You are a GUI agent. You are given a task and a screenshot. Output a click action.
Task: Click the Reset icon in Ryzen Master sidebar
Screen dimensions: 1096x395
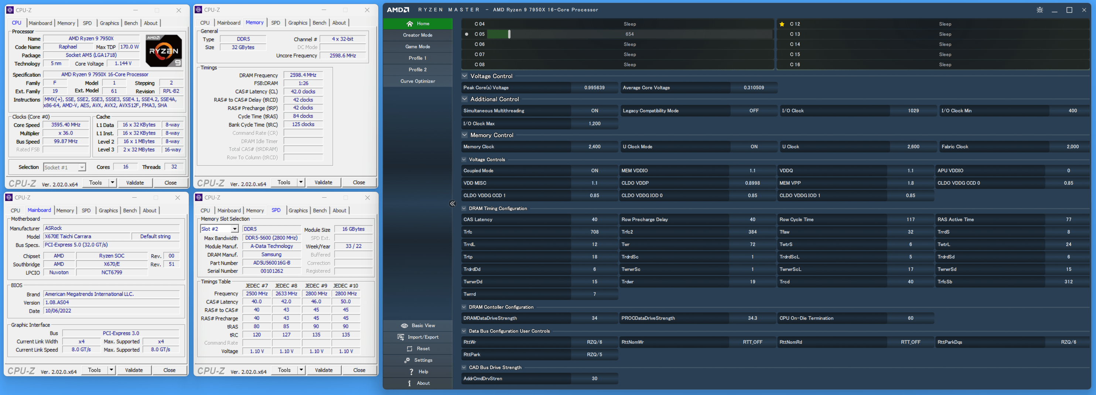(x=409, y=349)
